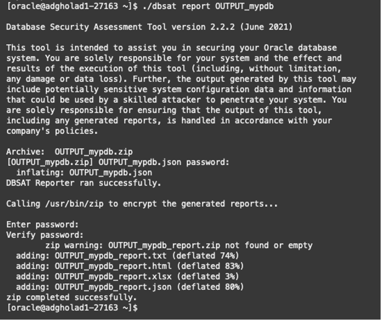Screen dimensions: 381x320
Task: Click the zip warning not found line
Action: point(179,245)
